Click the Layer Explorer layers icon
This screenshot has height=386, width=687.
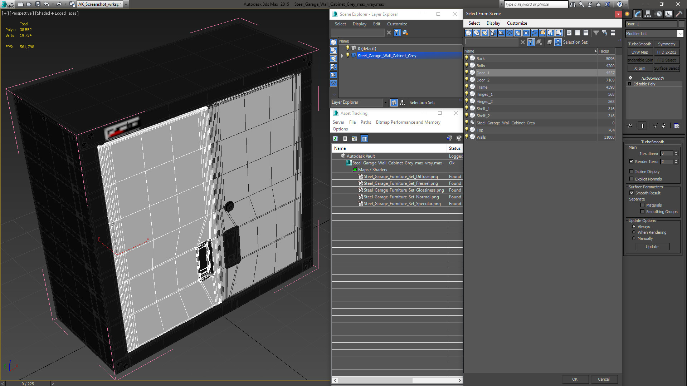click(x=394, y=103)
